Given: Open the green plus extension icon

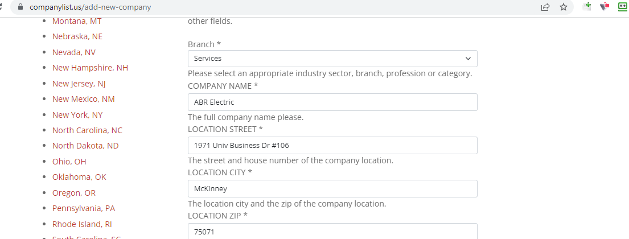Looking at the screenshot, I should coord(587,7).
